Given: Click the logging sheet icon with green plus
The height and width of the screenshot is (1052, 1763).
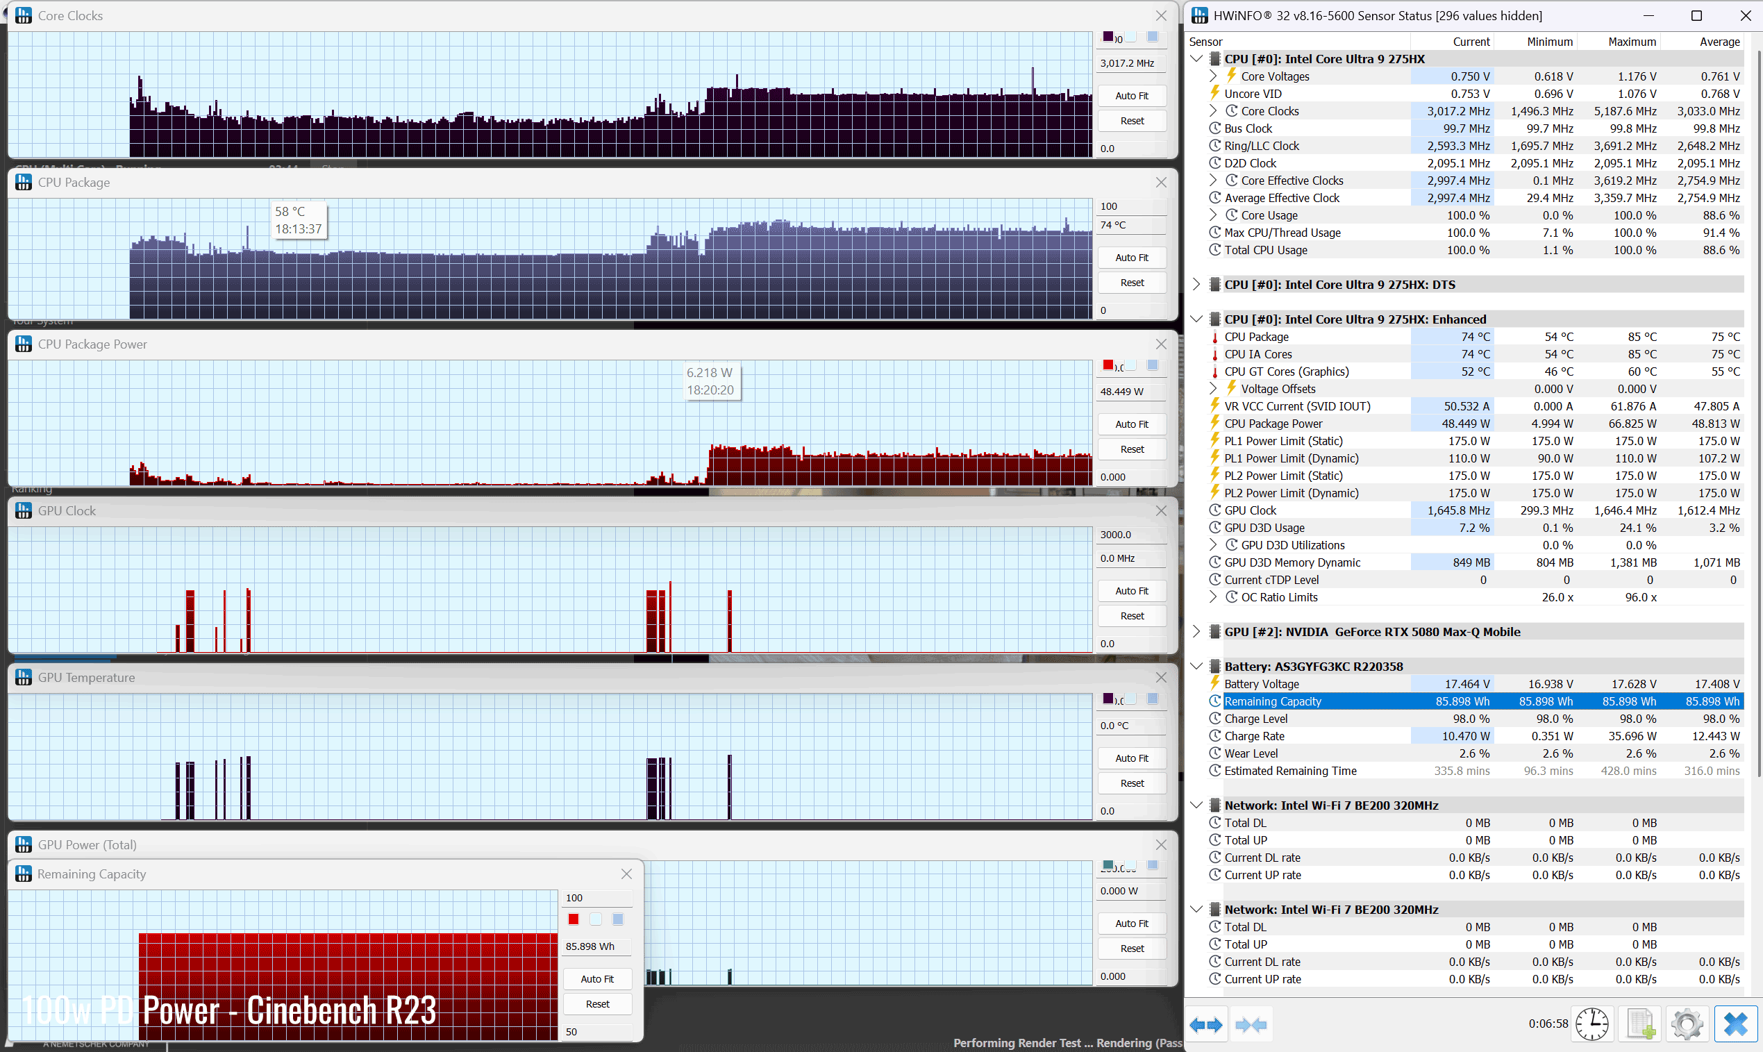Looking at the screenshot, I should tap(1640, 1024).
